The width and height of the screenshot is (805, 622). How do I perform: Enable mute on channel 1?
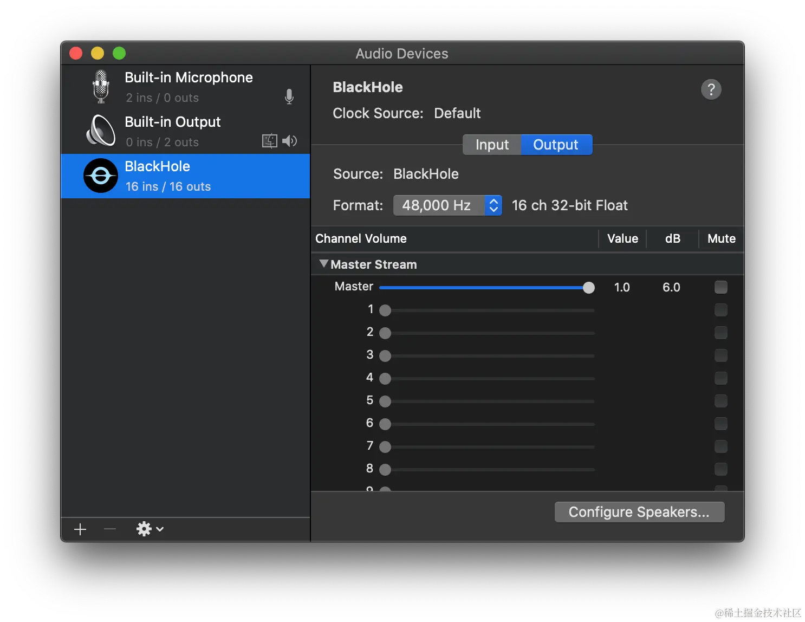[x=721, y=310]
